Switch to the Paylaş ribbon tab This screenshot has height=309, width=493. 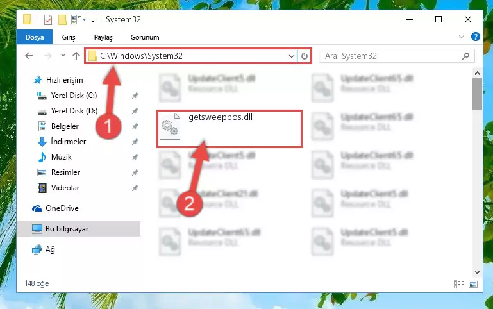(103, 37)
